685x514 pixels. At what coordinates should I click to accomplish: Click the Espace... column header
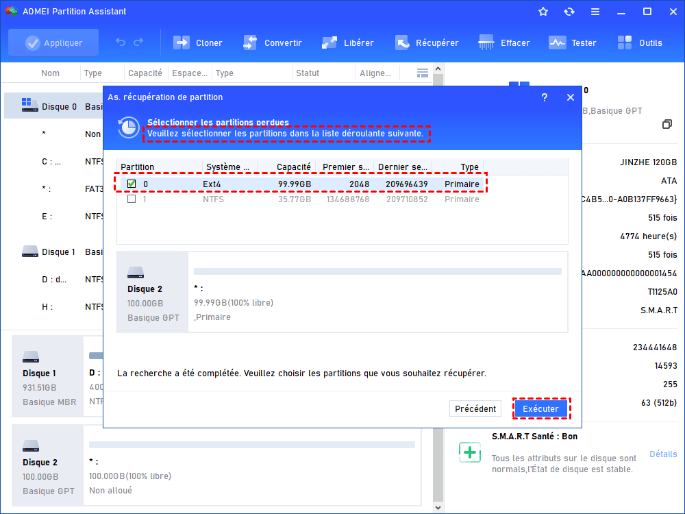point(190,73)
